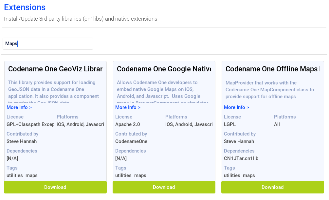Screen dimensions: 329x200
Task: Open More Info for Offline Maps
Action: 236,107
